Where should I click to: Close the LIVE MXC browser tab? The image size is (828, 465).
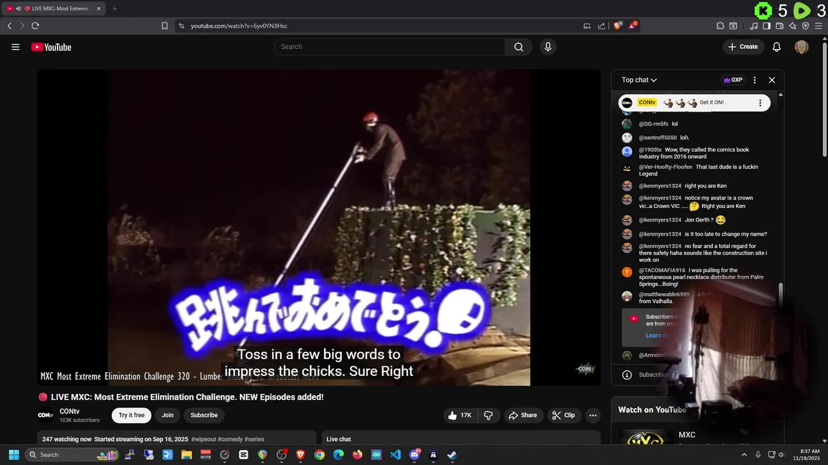pos(99,8)
